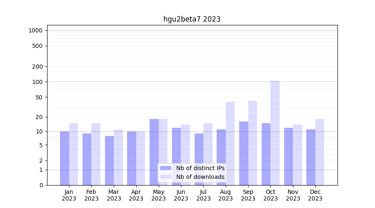The height and width of the screenshot is (208, 375).
Task: Select the Feb 2023 downloads bar
Action: (96, 154)
